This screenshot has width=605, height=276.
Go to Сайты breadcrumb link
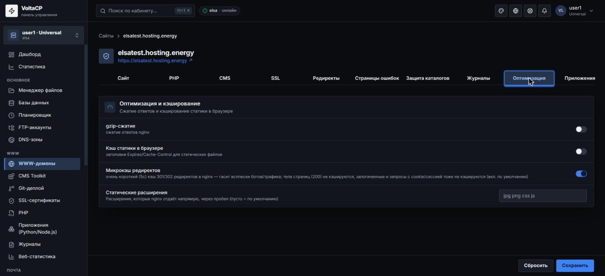(106, 36)
